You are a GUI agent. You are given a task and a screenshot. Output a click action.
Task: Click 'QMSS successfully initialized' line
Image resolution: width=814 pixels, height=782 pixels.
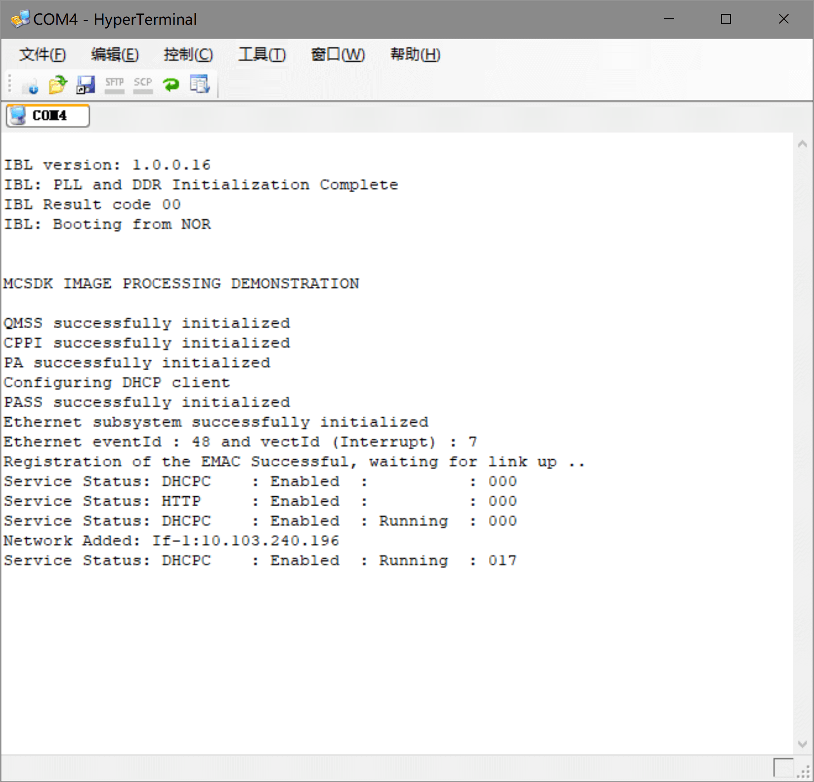click(x=147, y=323)
